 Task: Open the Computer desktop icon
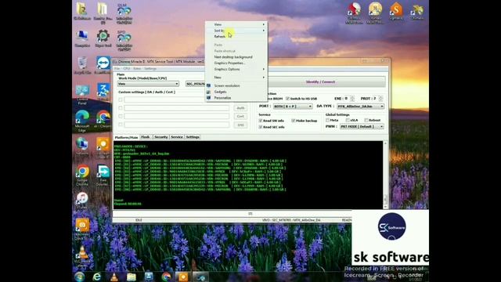(x=82, y=36)
